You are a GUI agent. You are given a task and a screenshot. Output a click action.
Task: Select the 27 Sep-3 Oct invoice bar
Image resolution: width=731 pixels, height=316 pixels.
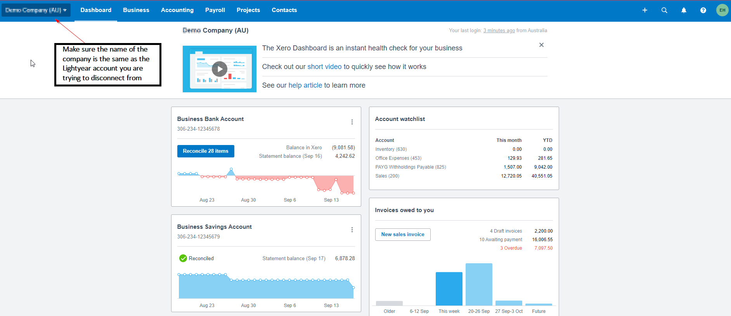tap(509, 303)
